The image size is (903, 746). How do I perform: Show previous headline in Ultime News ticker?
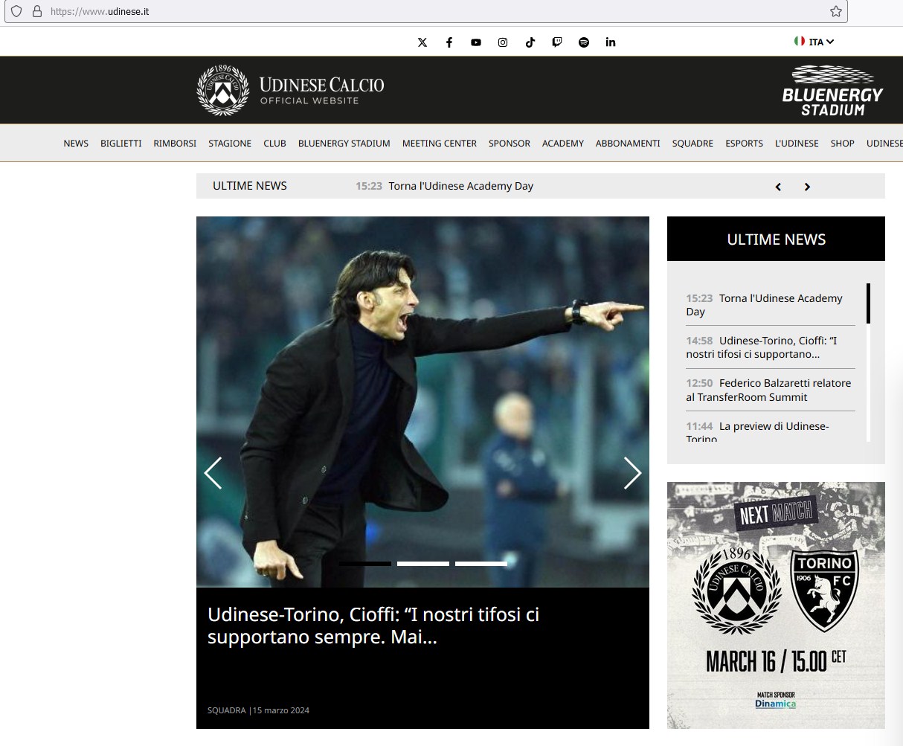tap(778, 187)
